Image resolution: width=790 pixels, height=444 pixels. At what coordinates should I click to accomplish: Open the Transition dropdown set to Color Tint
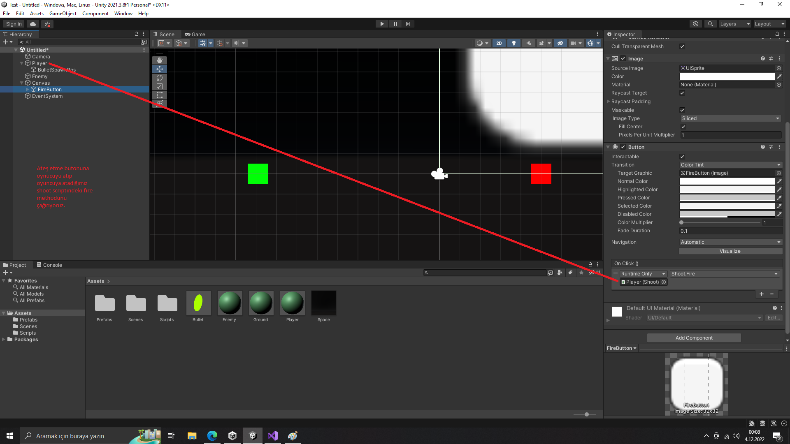[730, 165]
